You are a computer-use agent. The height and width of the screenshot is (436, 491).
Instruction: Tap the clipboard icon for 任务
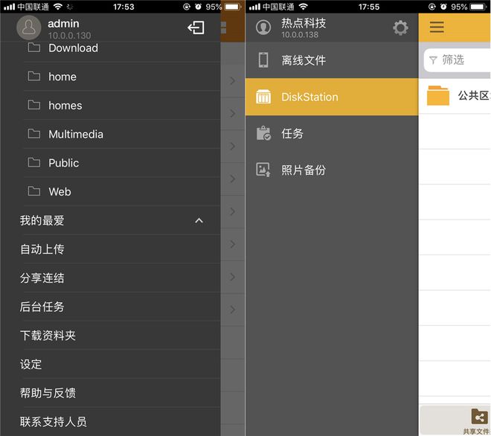point(263,133)
